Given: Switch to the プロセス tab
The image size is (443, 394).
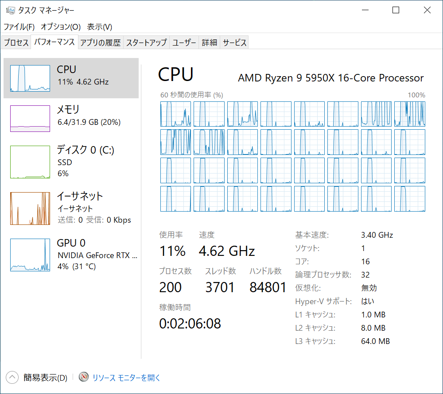Looking at the screenshot, I should coord(16,42).
